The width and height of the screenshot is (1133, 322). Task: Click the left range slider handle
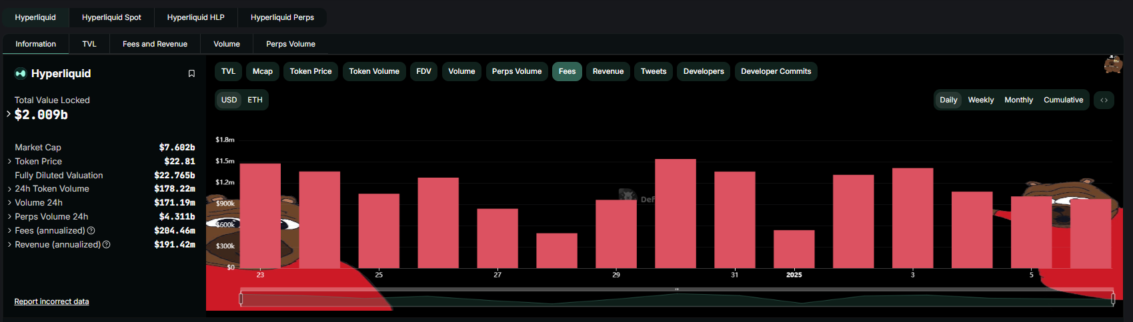[241, 299]
